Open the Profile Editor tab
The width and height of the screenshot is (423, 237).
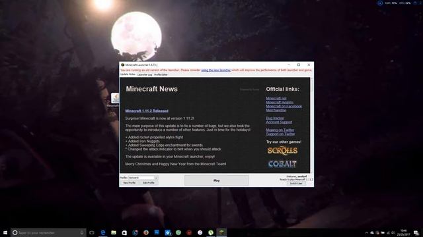pos(161,74)
